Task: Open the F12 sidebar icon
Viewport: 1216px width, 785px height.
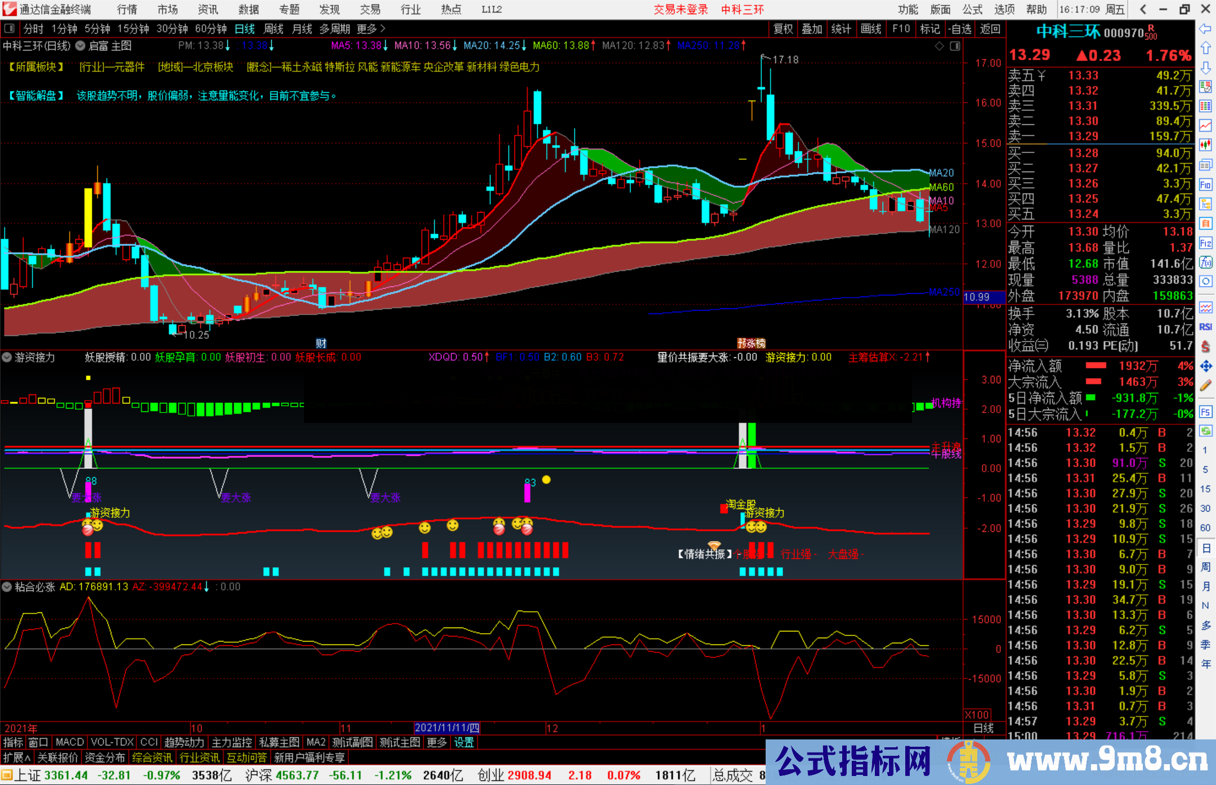Action: coord(1205,244)
